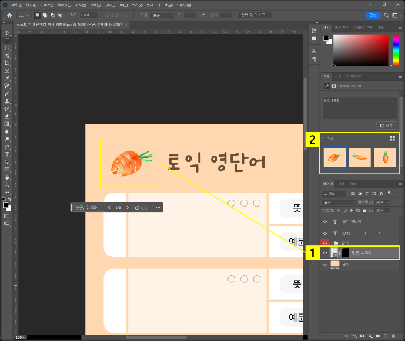The width and height of the screenshot is (405, 341).
Task: Select the Hand tool
Action: pos(7,177)
